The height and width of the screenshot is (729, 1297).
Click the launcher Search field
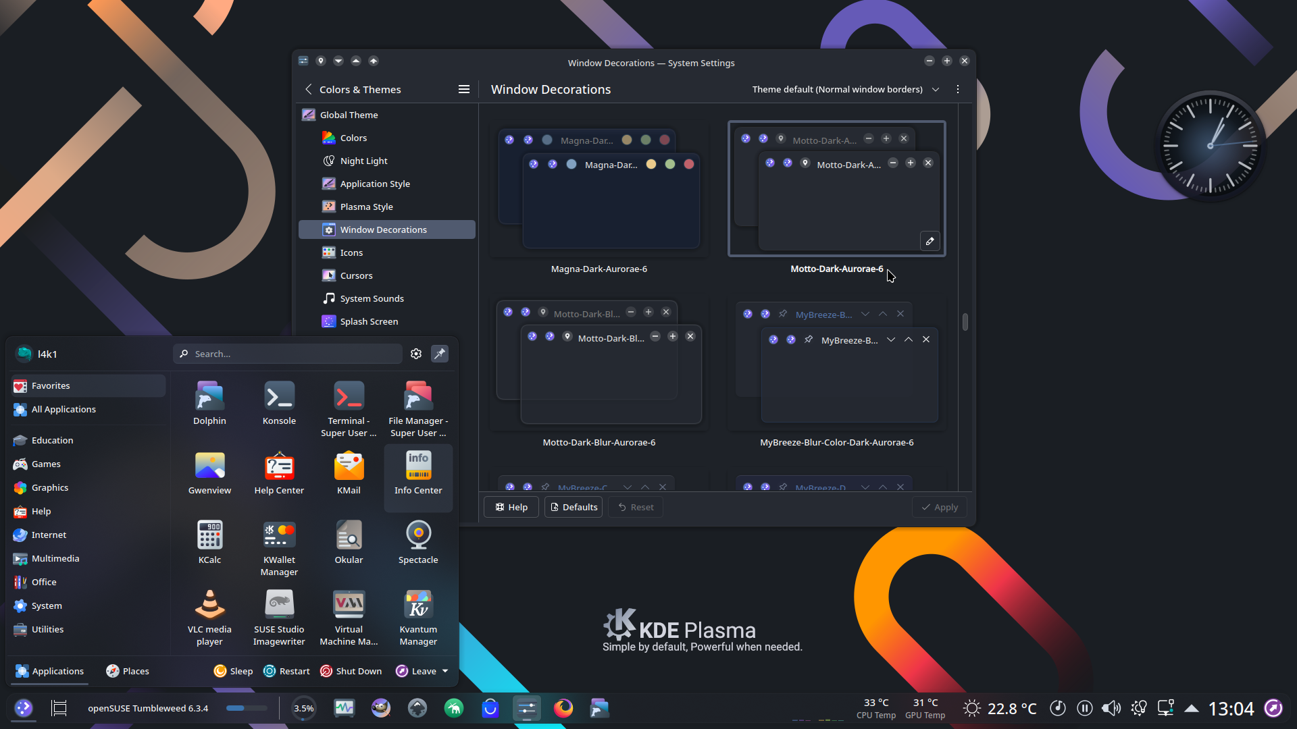[288, 354]
